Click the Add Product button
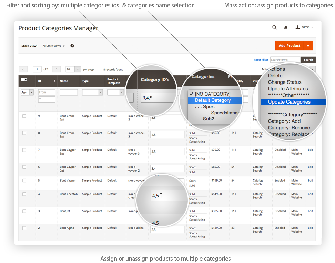Viewport: 335px width, 263px height. click(289, 46)
